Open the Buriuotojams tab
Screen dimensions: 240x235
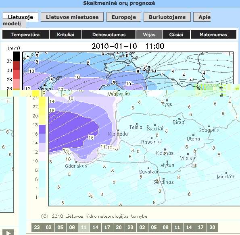(167, 17)
